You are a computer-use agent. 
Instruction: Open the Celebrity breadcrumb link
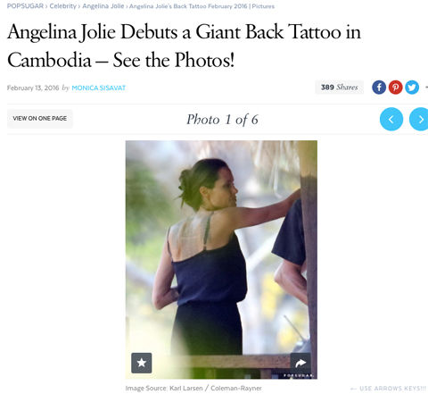tap(63, 6)
